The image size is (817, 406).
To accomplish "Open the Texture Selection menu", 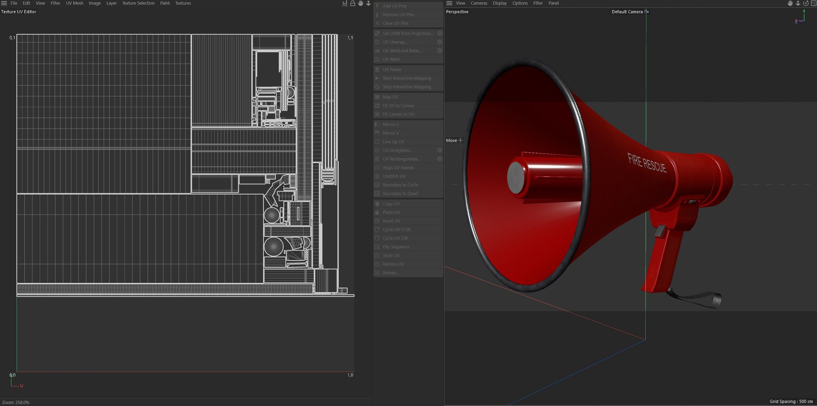I will (138, 3).
